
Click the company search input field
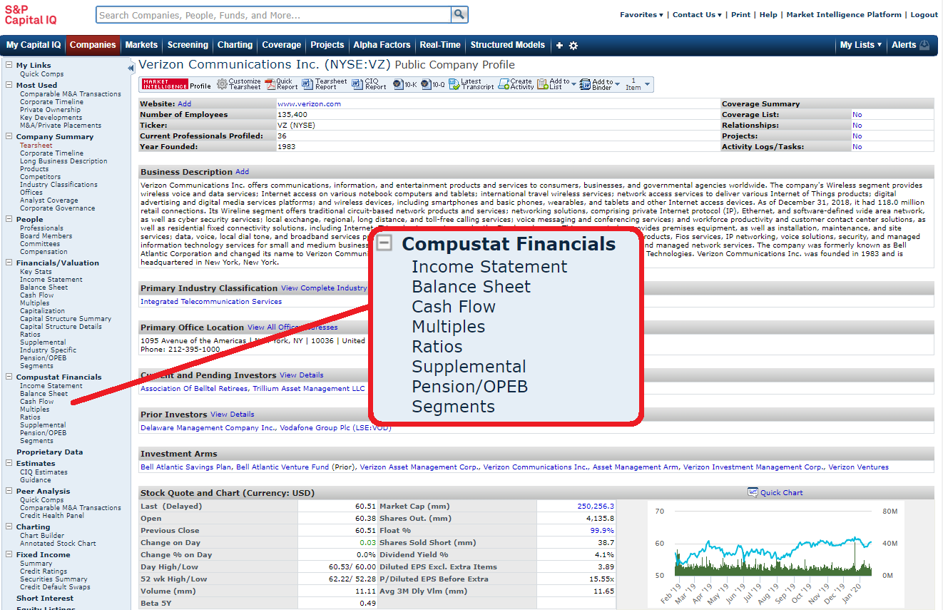(274, 15)
